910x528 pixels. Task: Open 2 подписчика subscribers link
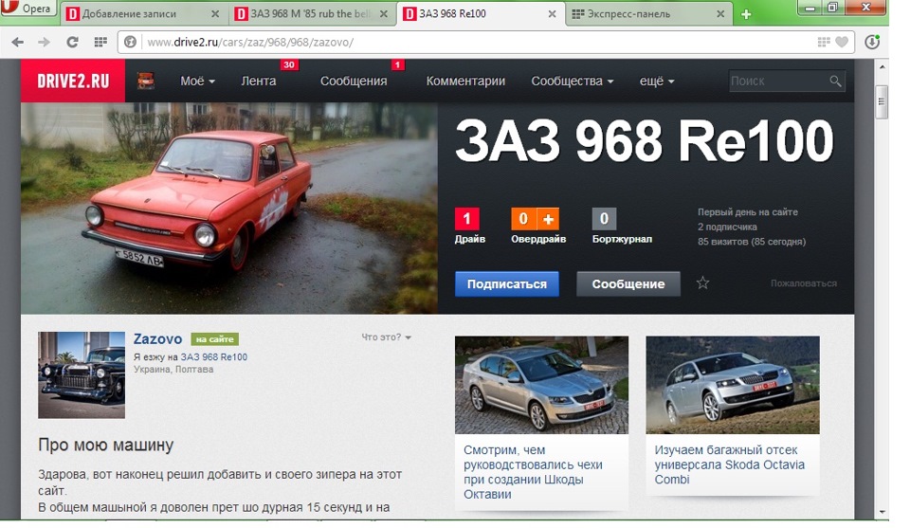click(x=727, y=227)
